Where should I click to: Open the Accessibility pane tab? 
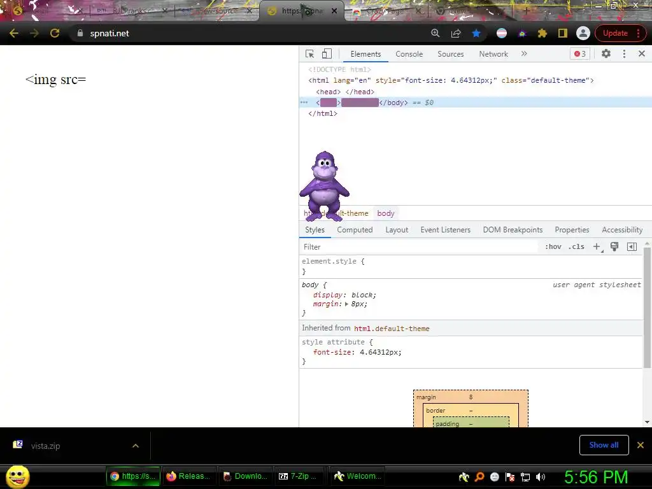(x=622, y=230)
